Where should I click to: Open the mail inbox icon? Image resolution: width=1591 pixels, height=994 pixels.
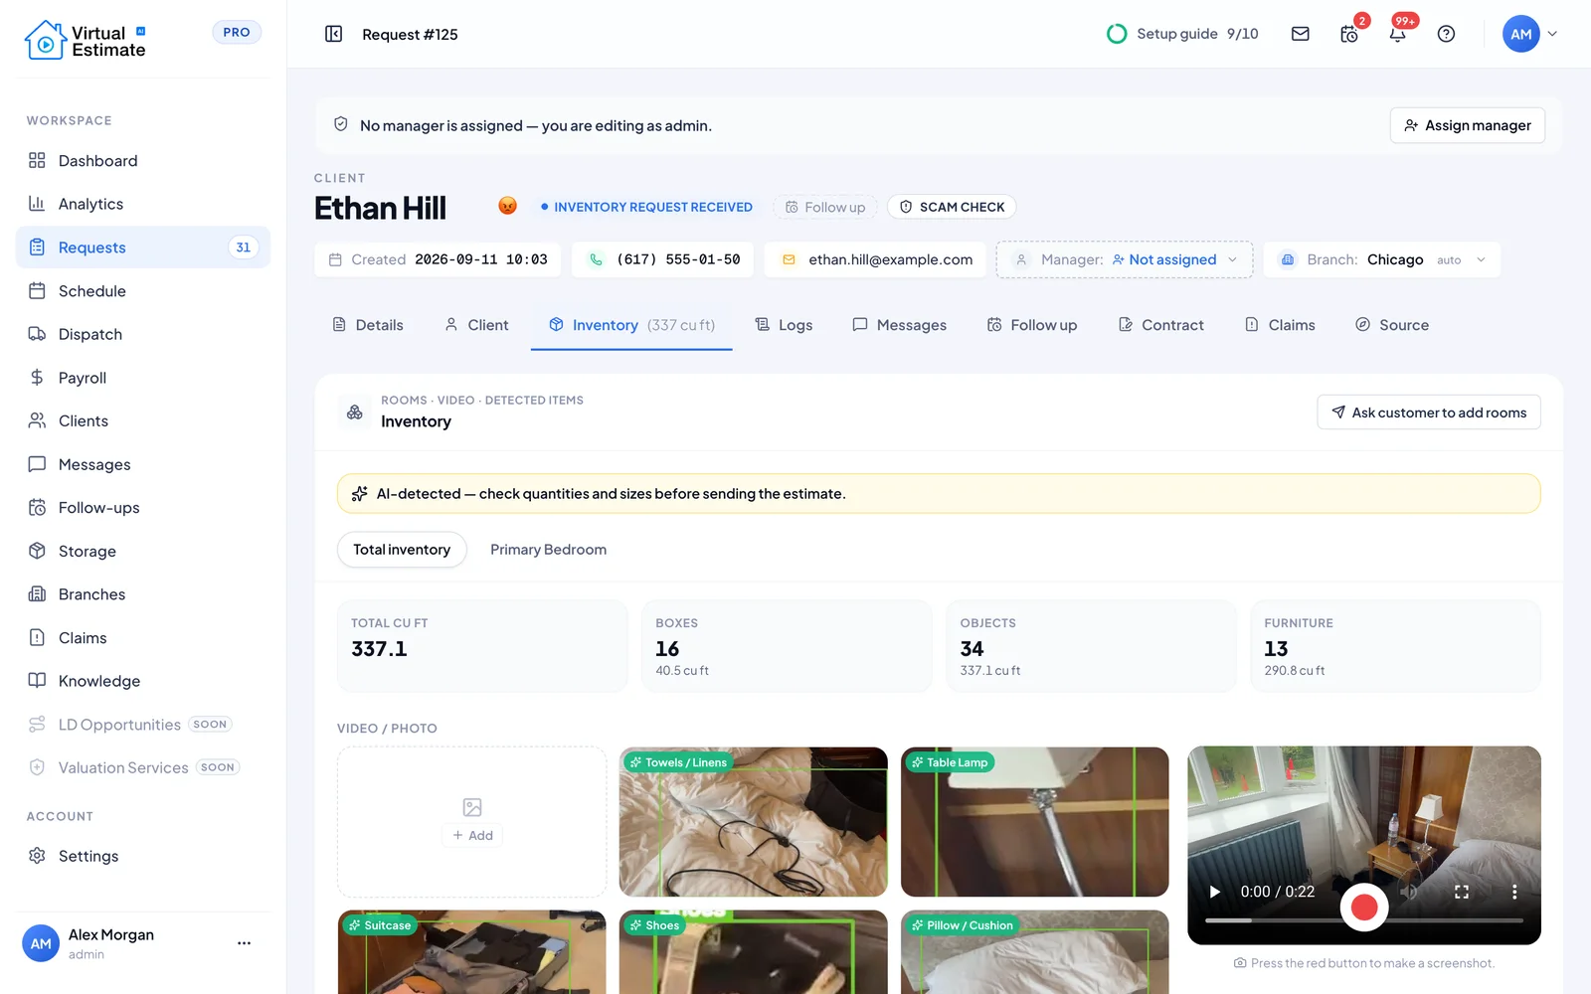(1300, 34)
